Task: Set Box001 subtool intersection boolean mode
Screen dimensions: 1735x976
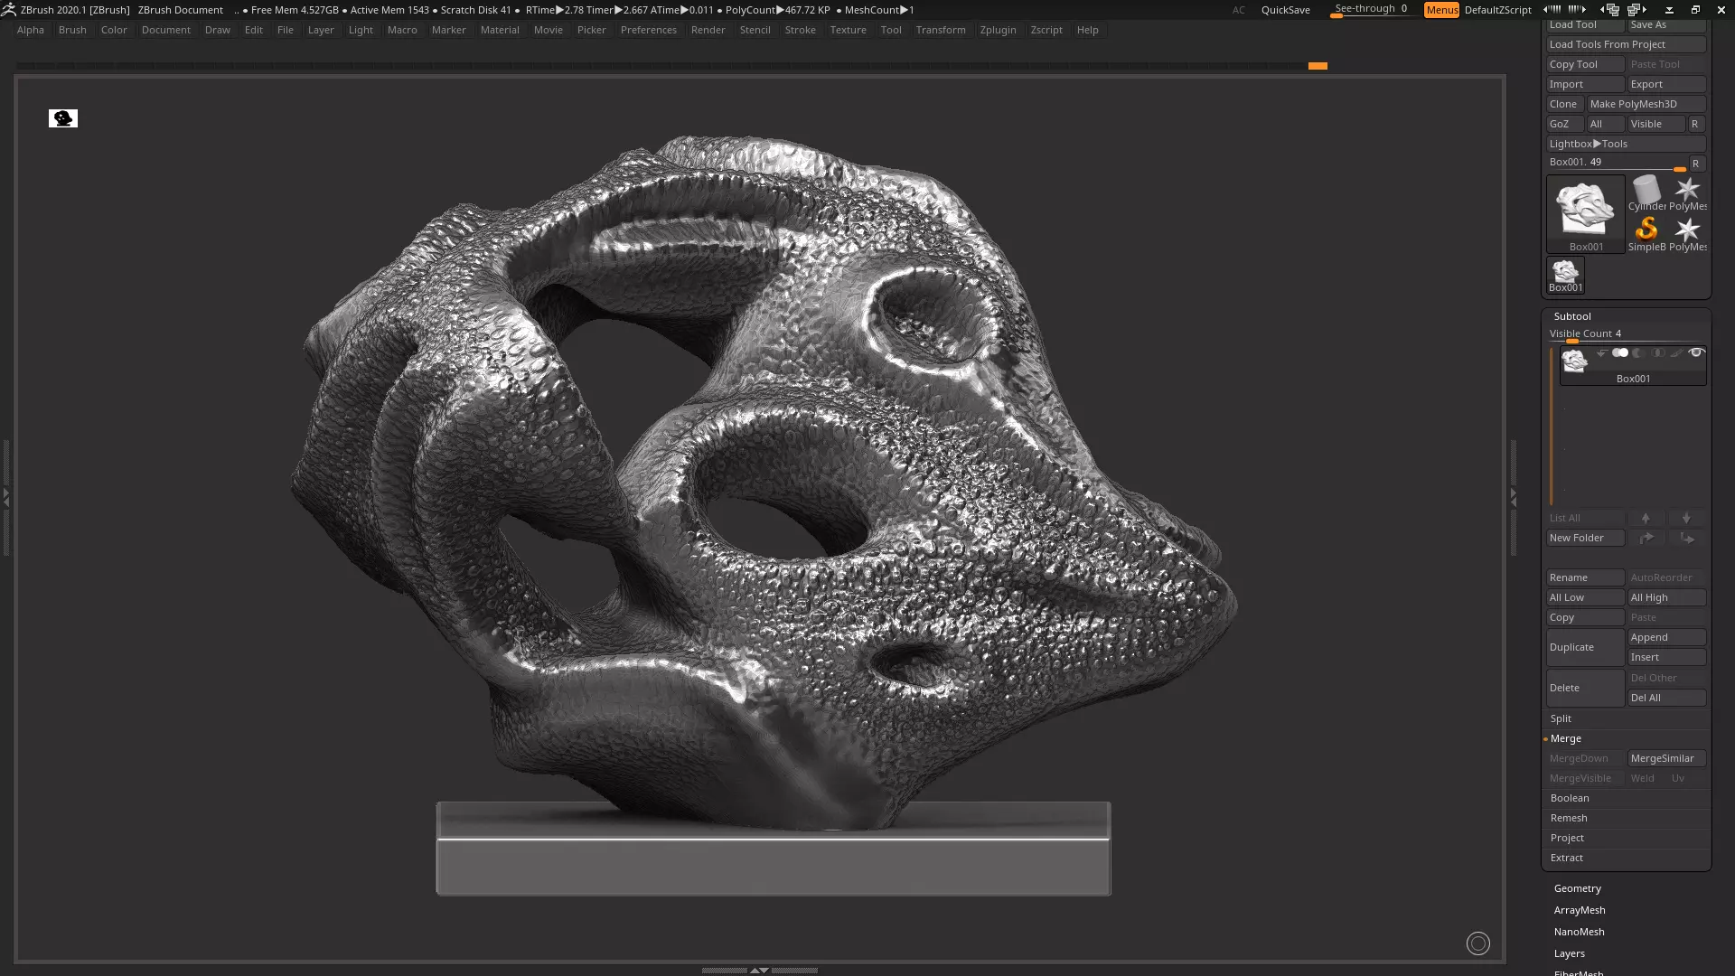Action: click(1657, 352)
